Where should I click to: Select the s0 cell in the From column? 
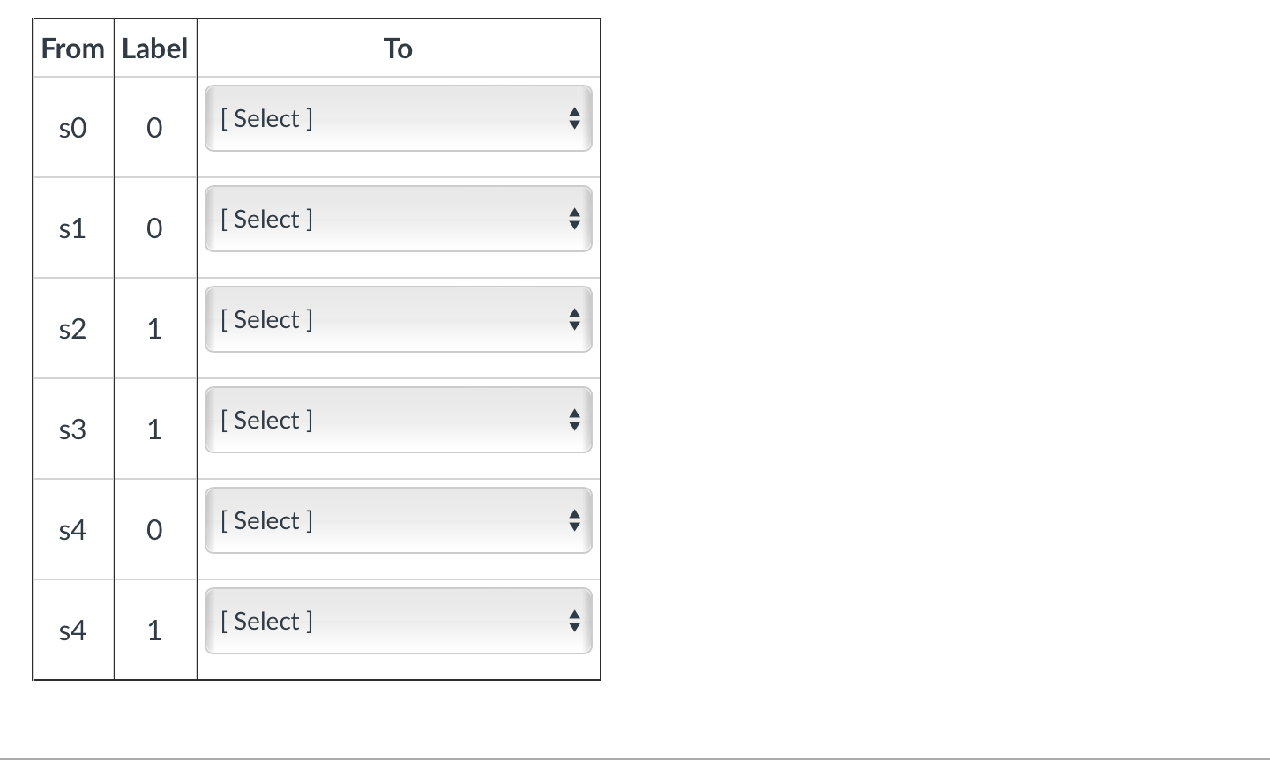[72, 127]
